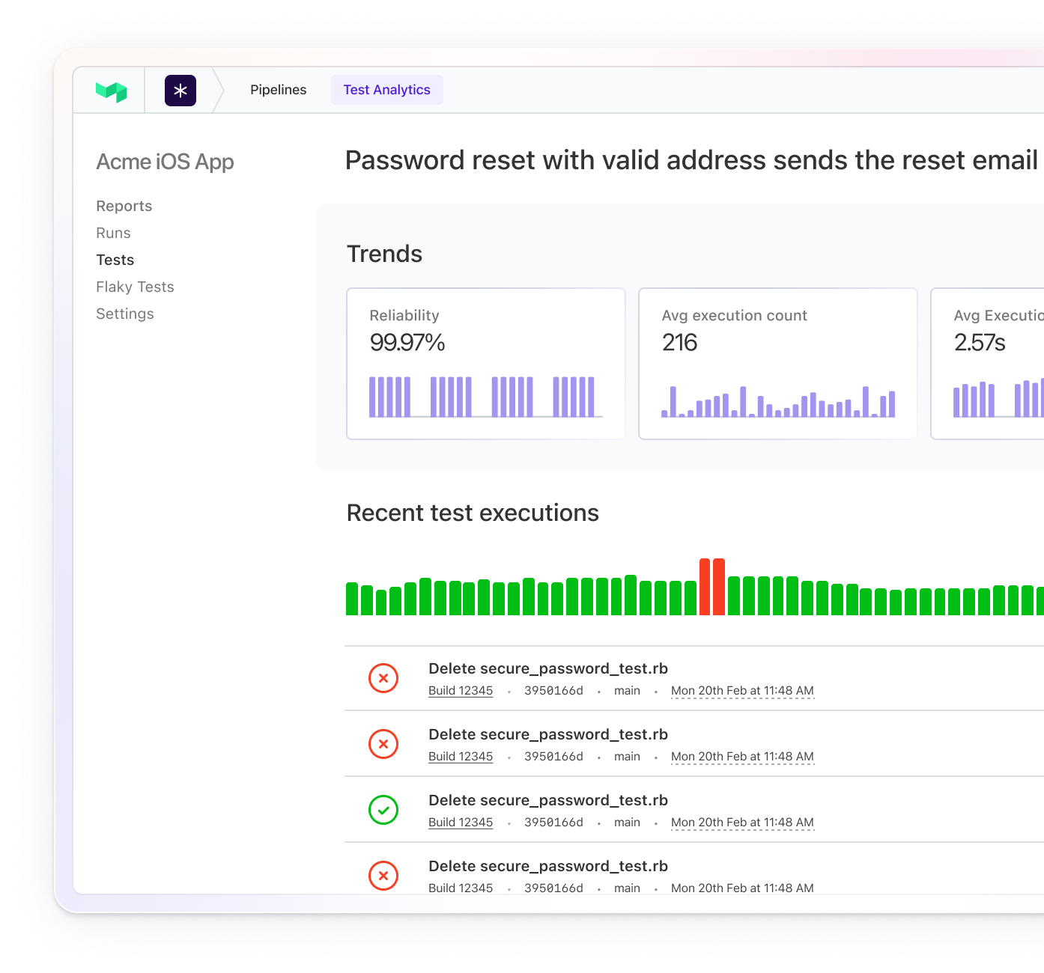Open the Build 12345 link in the first execution row
The width and height of the screenshot is (1044, 973).
pyautogui.click(x=461, y=691)
